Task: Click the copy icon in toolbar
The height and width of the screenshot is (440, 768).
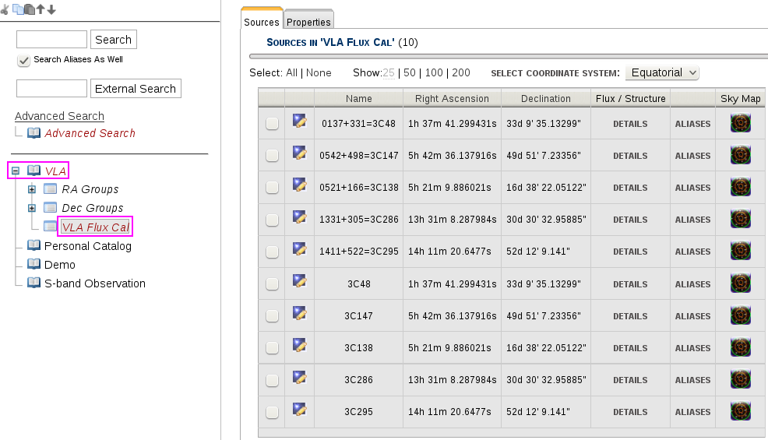Action: pyautogui.click(x=17, y=9)
